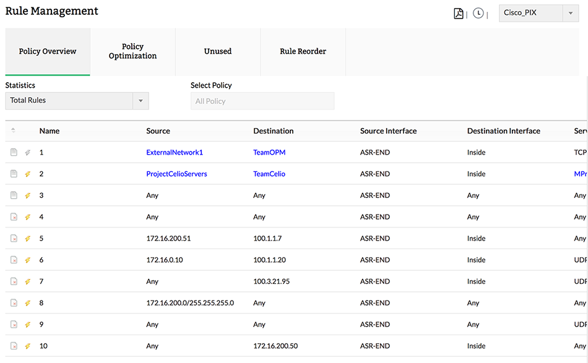Open the All Policy select box
This screenshot has width=588, height=363.
[x=262, y=101]
